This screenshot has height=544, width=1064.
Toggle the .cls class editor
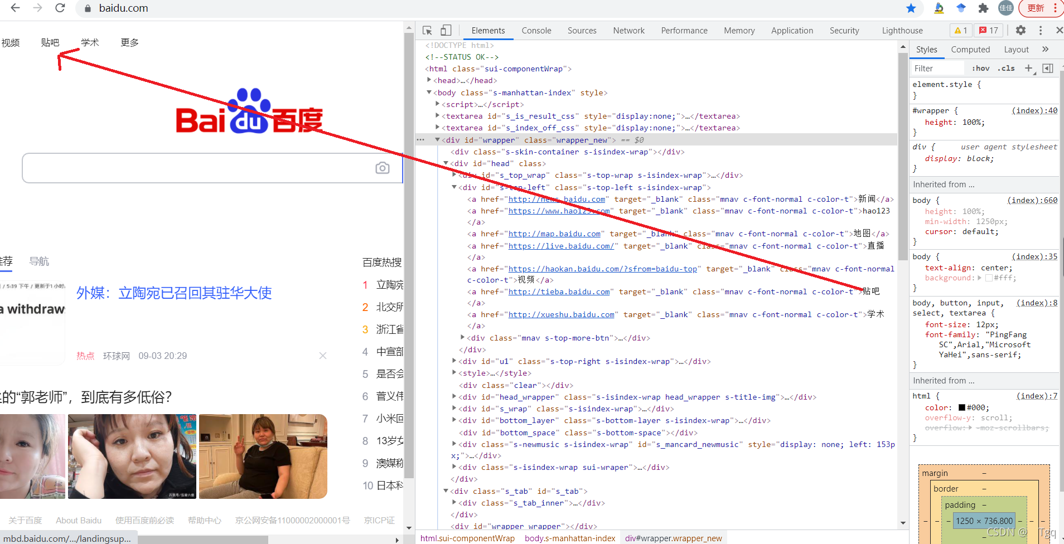coord(1007,68)
